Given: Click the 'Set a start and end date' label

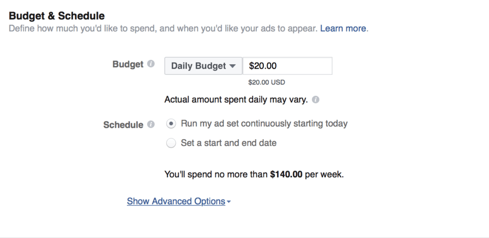Looking at the screenshot, I should 229,143.
